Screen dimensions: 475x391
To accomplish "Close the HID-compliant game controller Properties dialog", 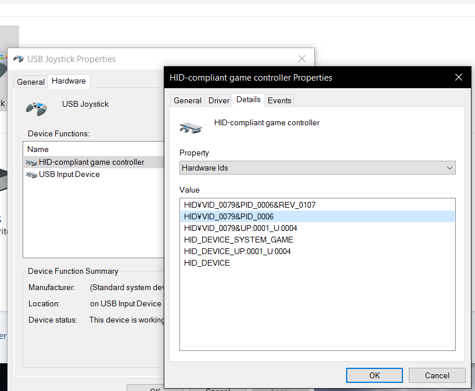I will point(459,78).
